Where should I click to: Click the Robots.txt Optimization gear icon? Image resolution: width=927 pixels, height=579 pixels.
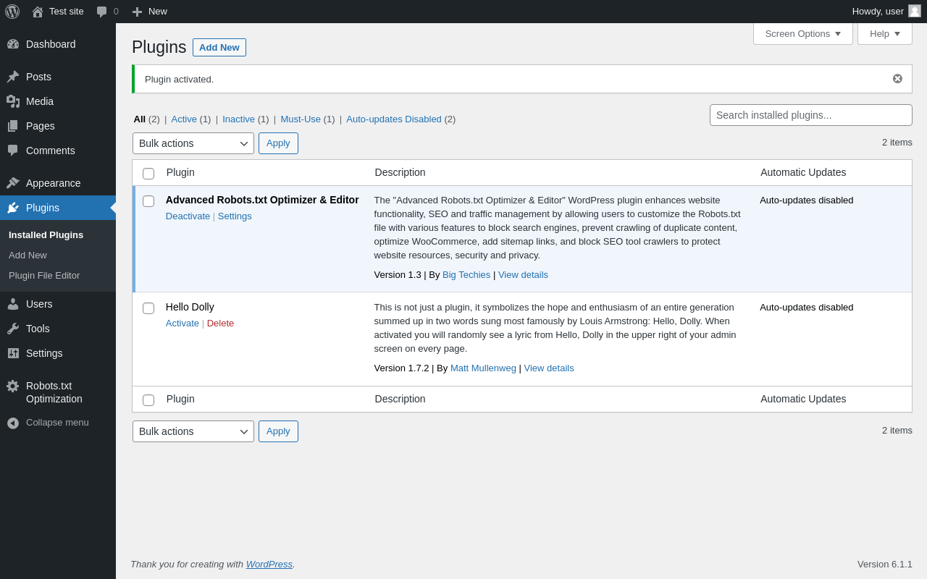[13, 386]
